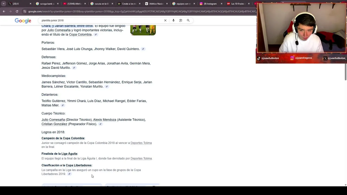Select the Logros en 2018: heading
Viewport: 347px width, 195px height.
(53, 132)
